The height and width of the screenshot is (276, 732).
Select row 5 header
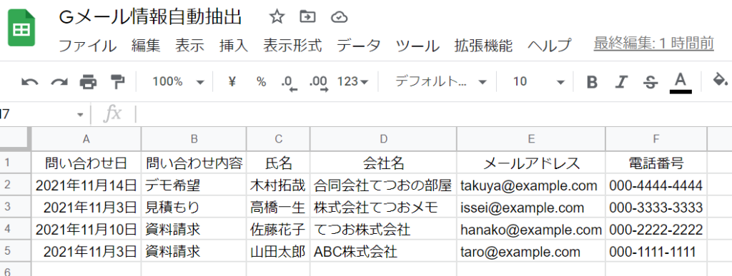coord(16,251)
